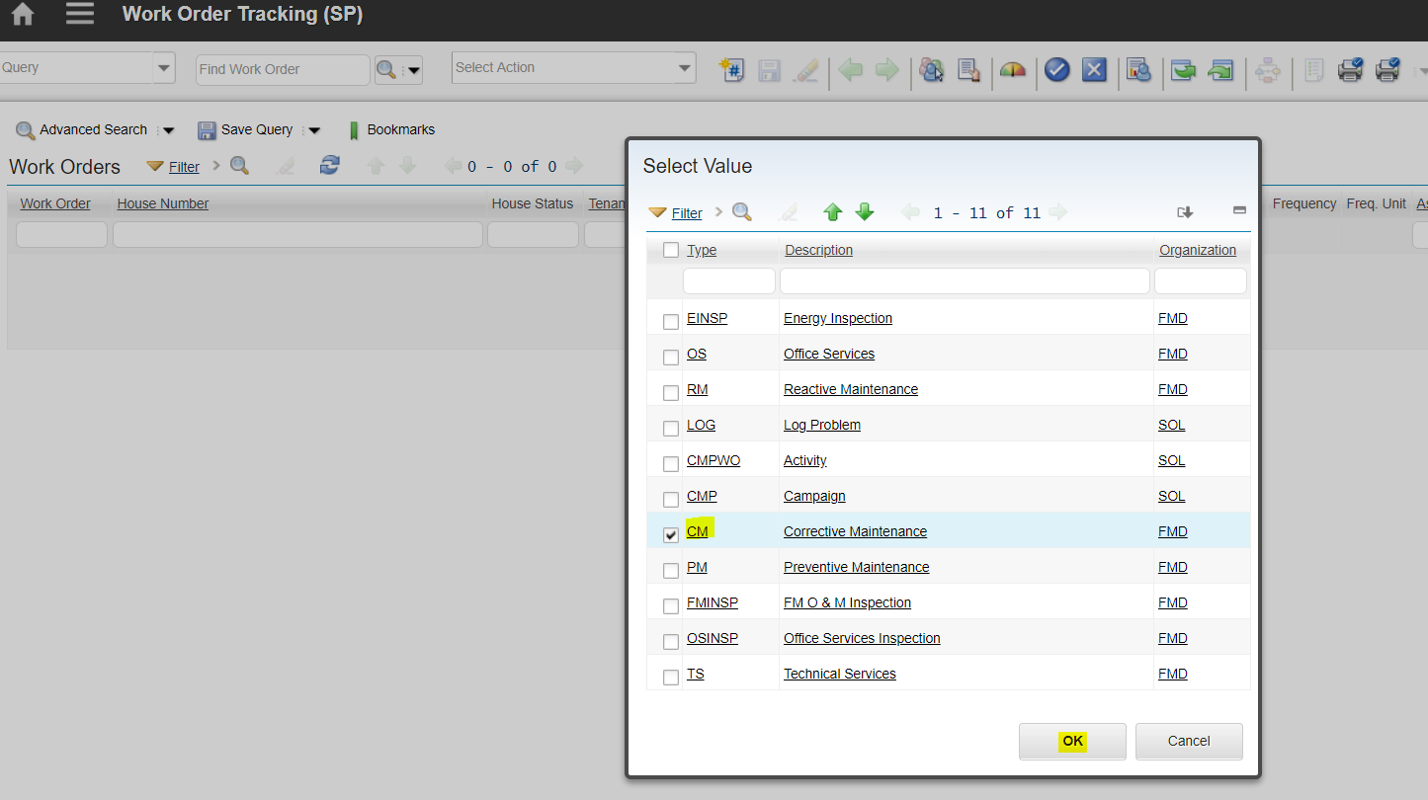The image size is (1428, 800).
Task: Open the Corrective Maintenance link
Action: pos(855,531)
